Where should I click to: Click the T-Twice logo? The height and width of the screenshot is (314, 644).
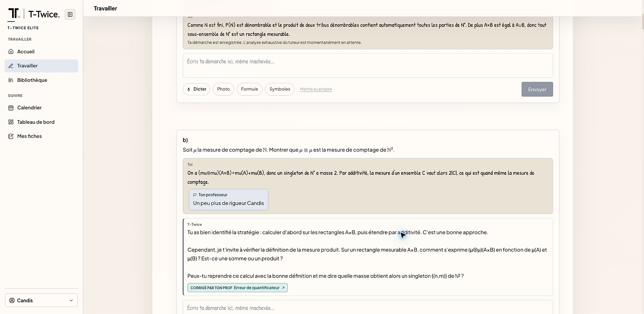[x=34, y=14]
